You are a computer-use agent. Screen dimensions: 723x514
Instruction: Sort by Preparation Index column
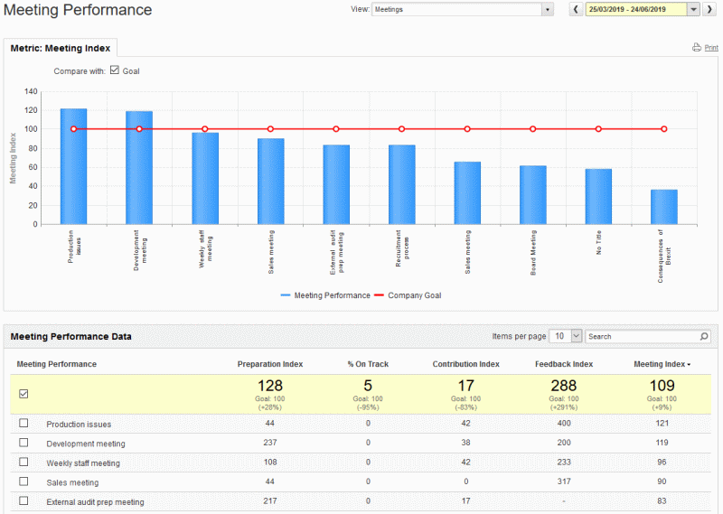click(270, 364)
